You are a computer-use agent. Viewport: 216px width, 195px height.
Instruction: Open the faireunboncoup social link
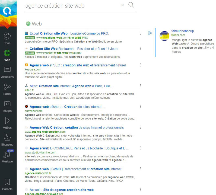[183, 31]
